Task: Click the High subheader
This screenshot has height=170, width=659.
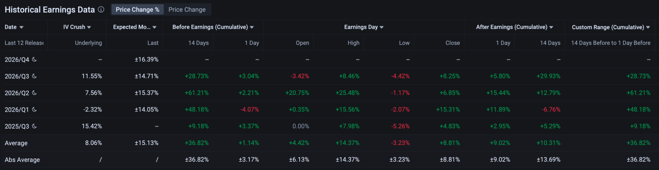Action: (353, 43)
